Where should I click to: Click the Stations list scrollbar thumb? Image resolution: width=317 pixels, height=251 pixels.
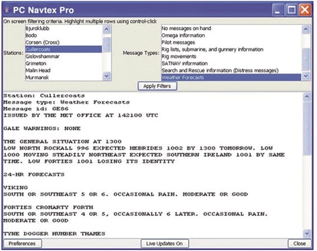pos(106,44)
